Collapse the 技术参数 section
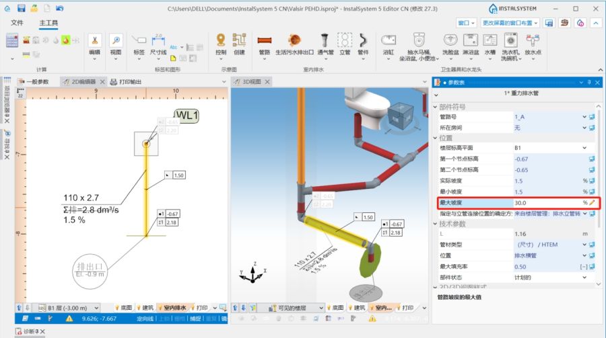This screenshot has width=606, height=338. pyautogui.click(x=436, y=223)
